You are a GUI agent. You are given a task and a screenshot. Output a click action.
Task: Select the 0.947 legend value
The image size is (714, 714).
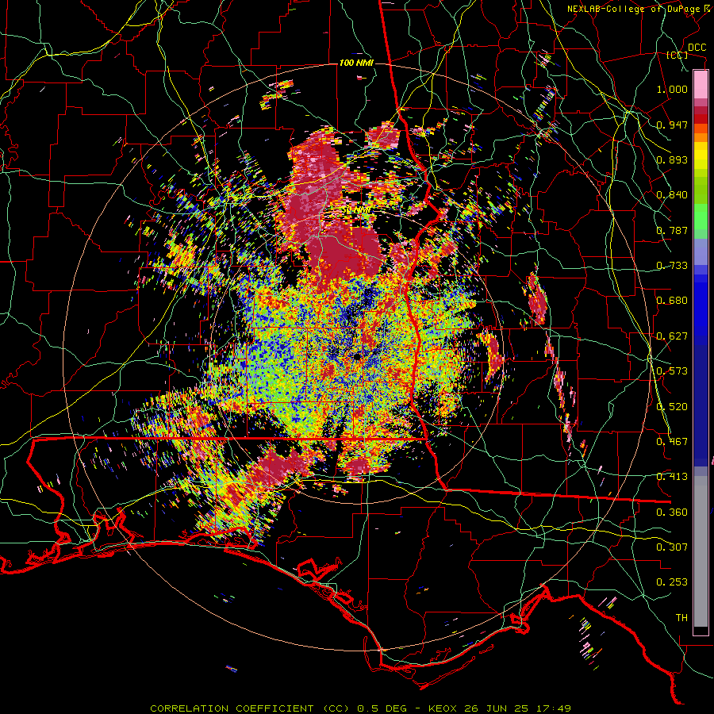point(672,125)
